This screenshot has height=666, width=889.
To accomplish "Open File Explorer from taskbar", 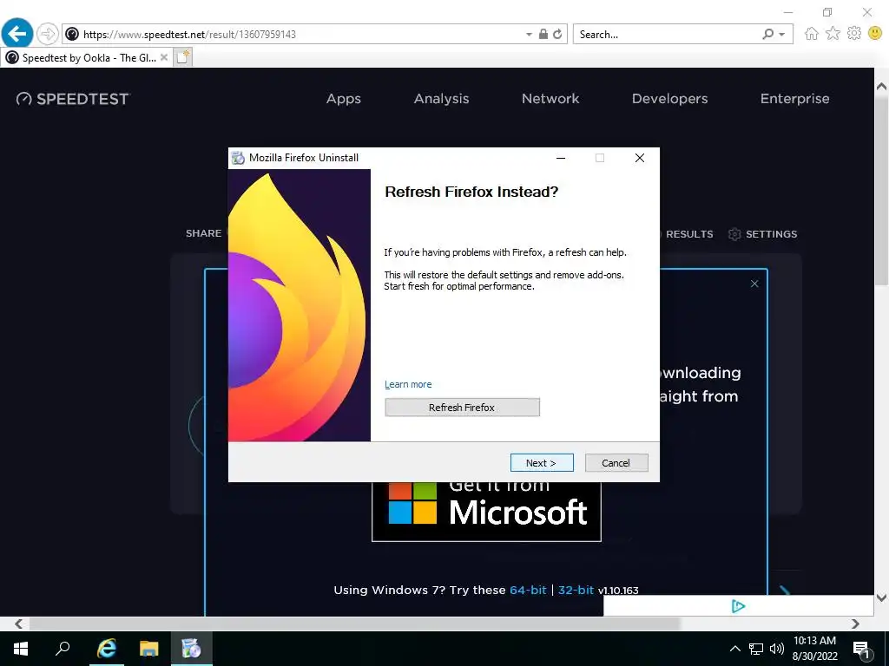I will point(149,649).
